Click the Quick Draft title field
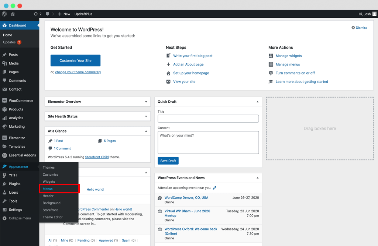 pyautogui.click(x=208, y=119)
